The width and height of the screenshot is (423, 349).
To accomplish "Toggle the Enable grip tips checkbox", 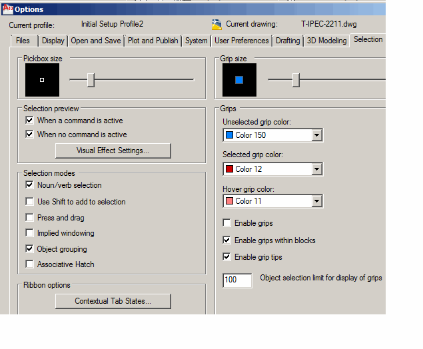I will tap(226, 257).
